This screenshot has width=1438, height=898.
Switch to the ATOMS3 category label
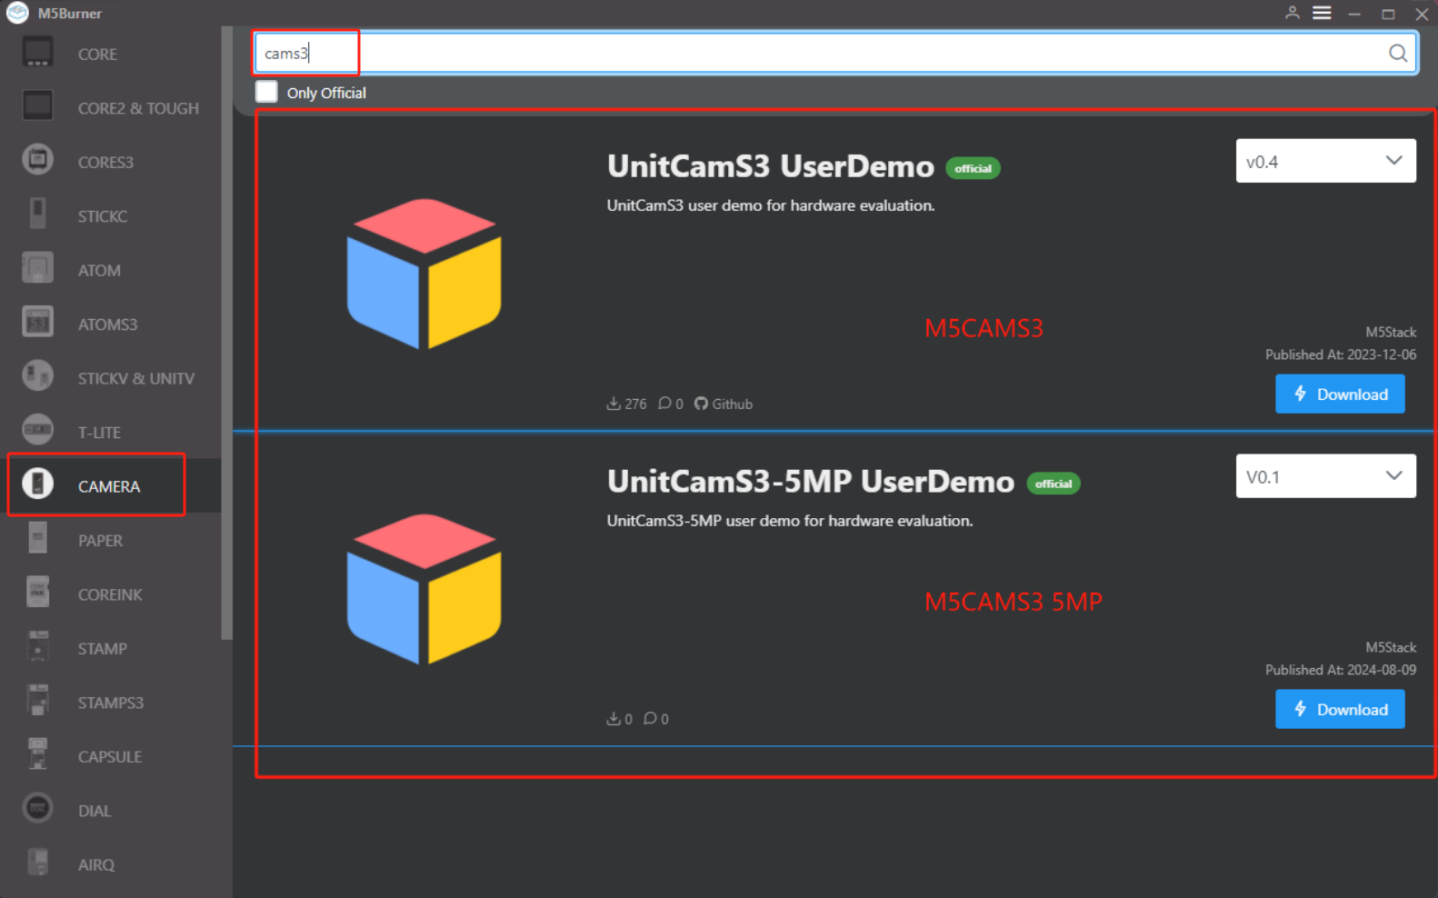107,324
